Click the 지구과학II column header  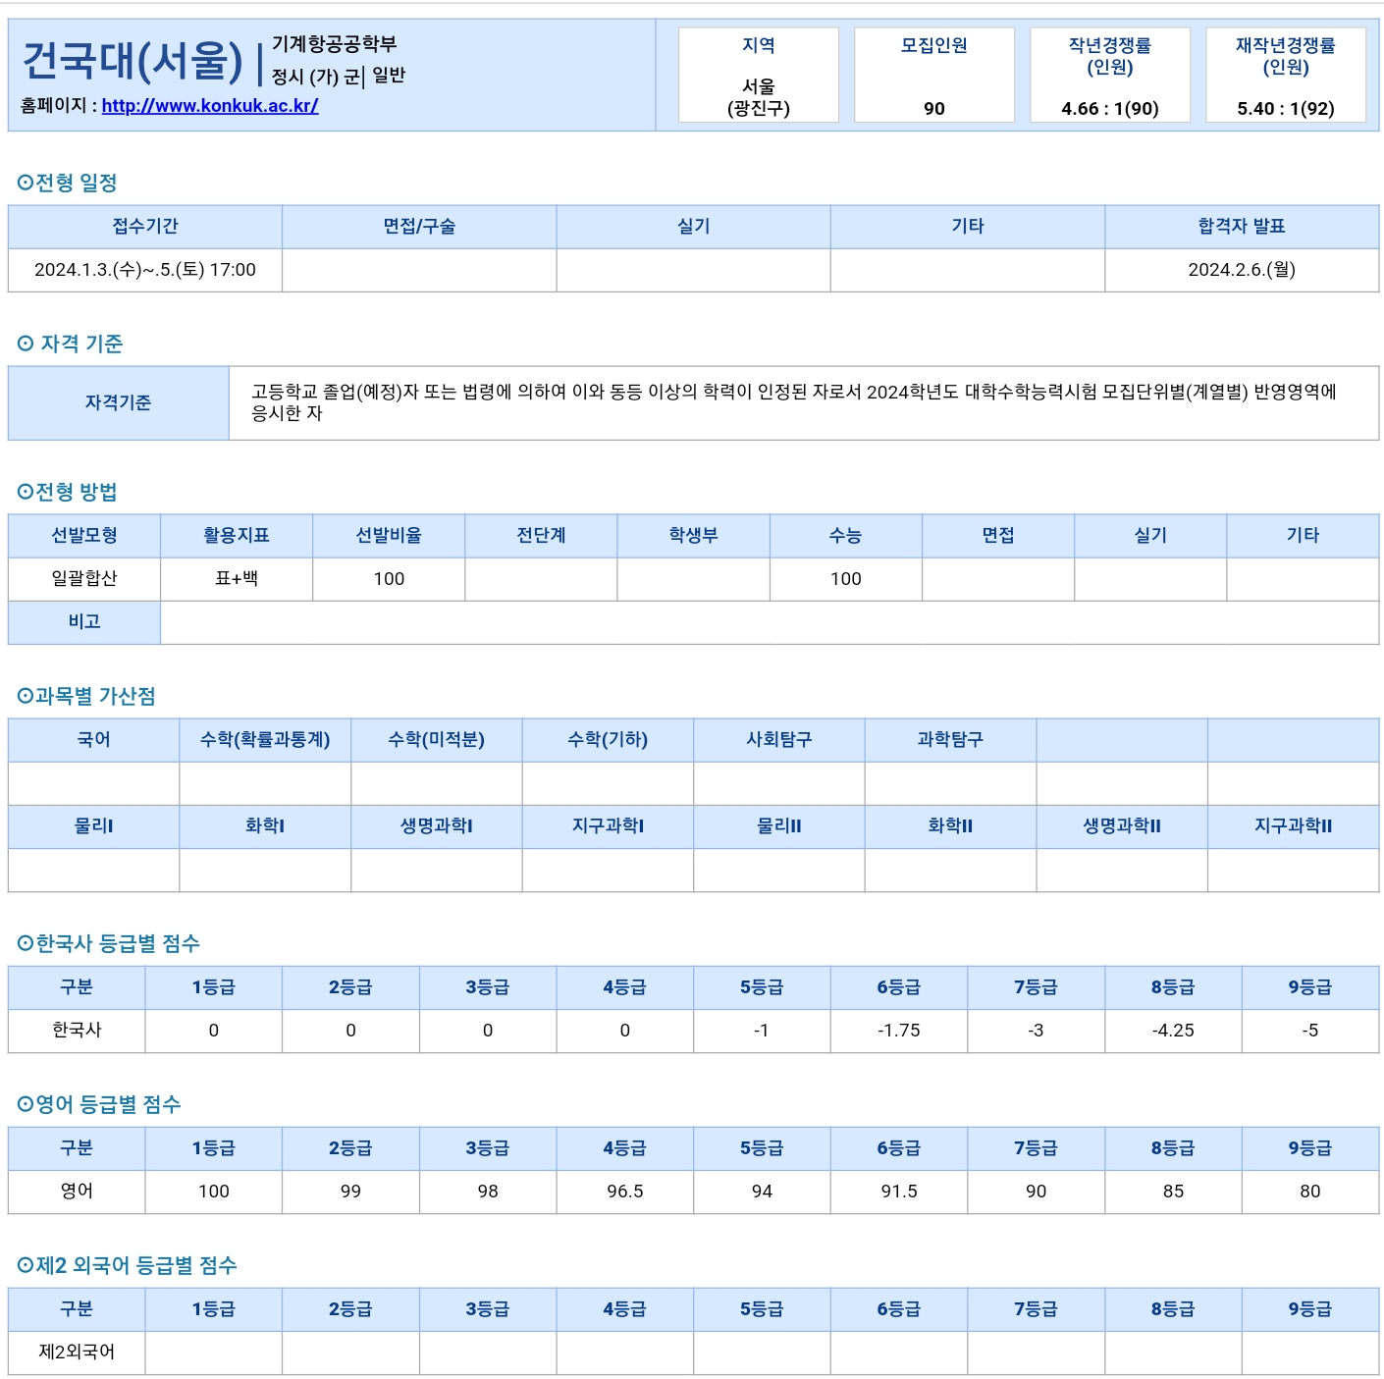[x=1294, y=826]
